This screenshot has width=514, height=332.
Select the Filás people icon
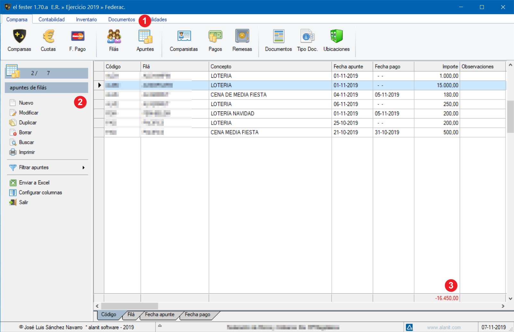pyautogui.click(x=114, y=37)
